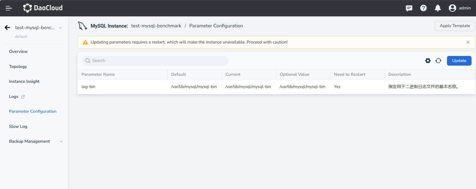Open the admin user avatar
Screen dimensions: 476x189
452,8
